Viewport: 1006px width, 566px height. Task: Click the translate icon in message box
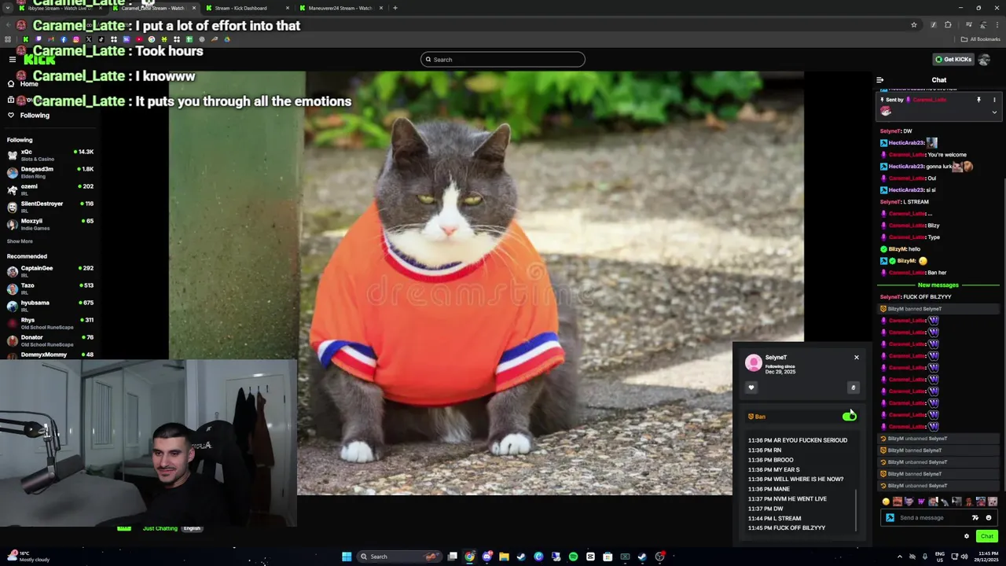click(975, 517)
